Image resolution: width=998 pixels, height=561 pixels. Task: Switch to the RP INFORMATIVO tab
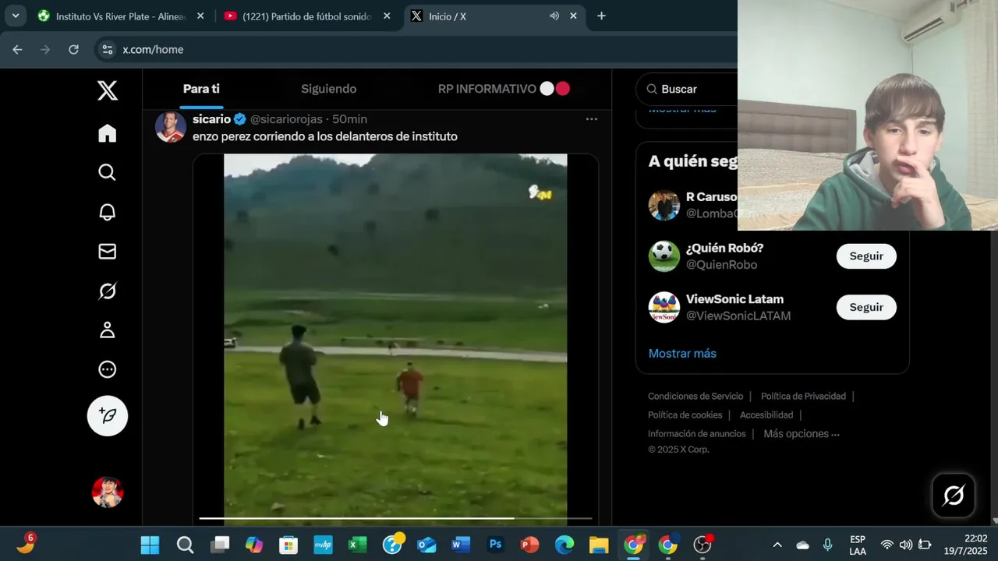[504, 89]
